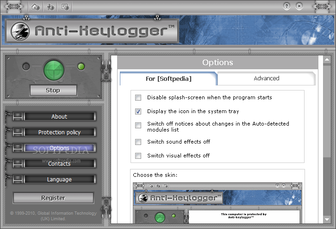Image resolution: width=336 pixels, height=229 pixels.
Task: Open the About section
Action: coord(59,116)
